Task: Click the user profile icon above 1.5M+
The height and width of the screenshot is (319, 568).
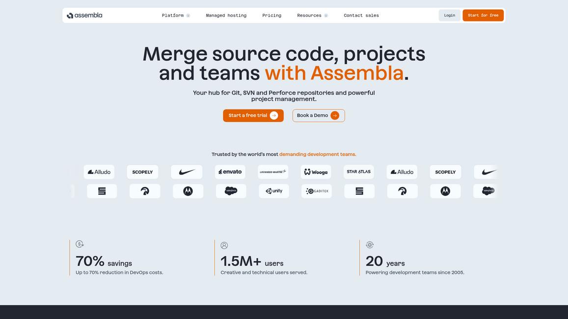Action: [224, 245]
